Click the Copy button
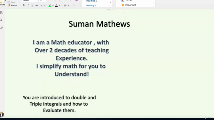This screenshot has width=214, height=120. (12, 2)
